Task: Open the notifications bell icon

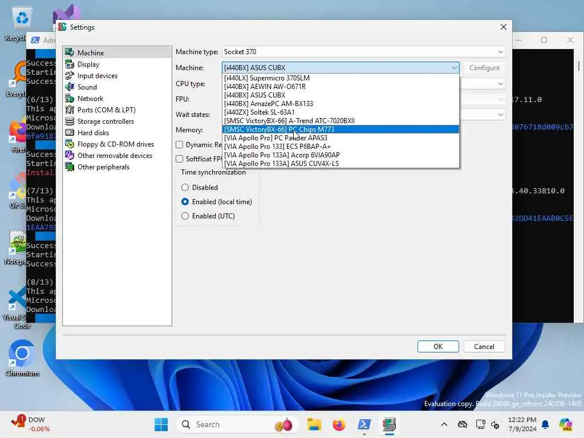Action: [x=545, y=424]
